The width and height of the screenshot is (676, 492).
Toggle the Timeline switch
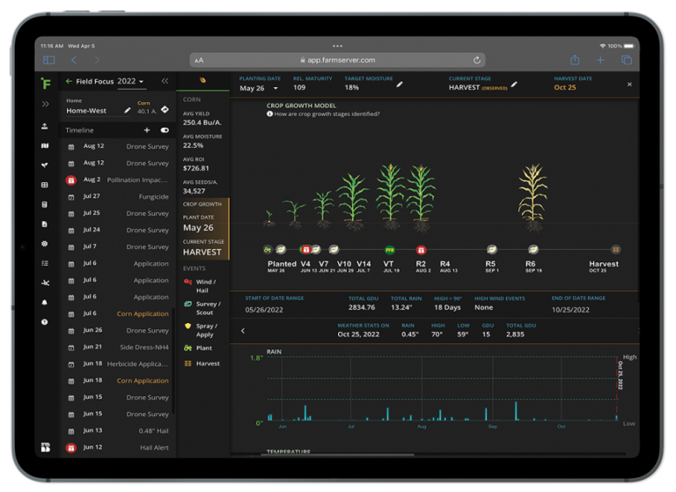click(165, 129)
